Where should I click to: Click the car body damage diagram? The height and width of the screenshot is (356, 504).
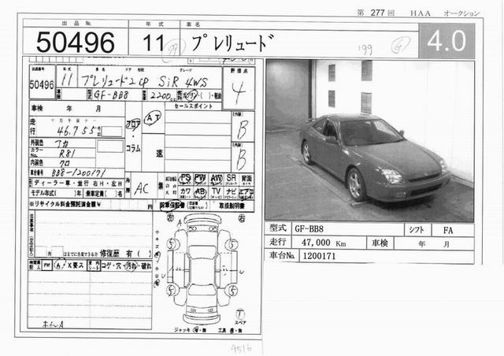click(x=202, y=270)
